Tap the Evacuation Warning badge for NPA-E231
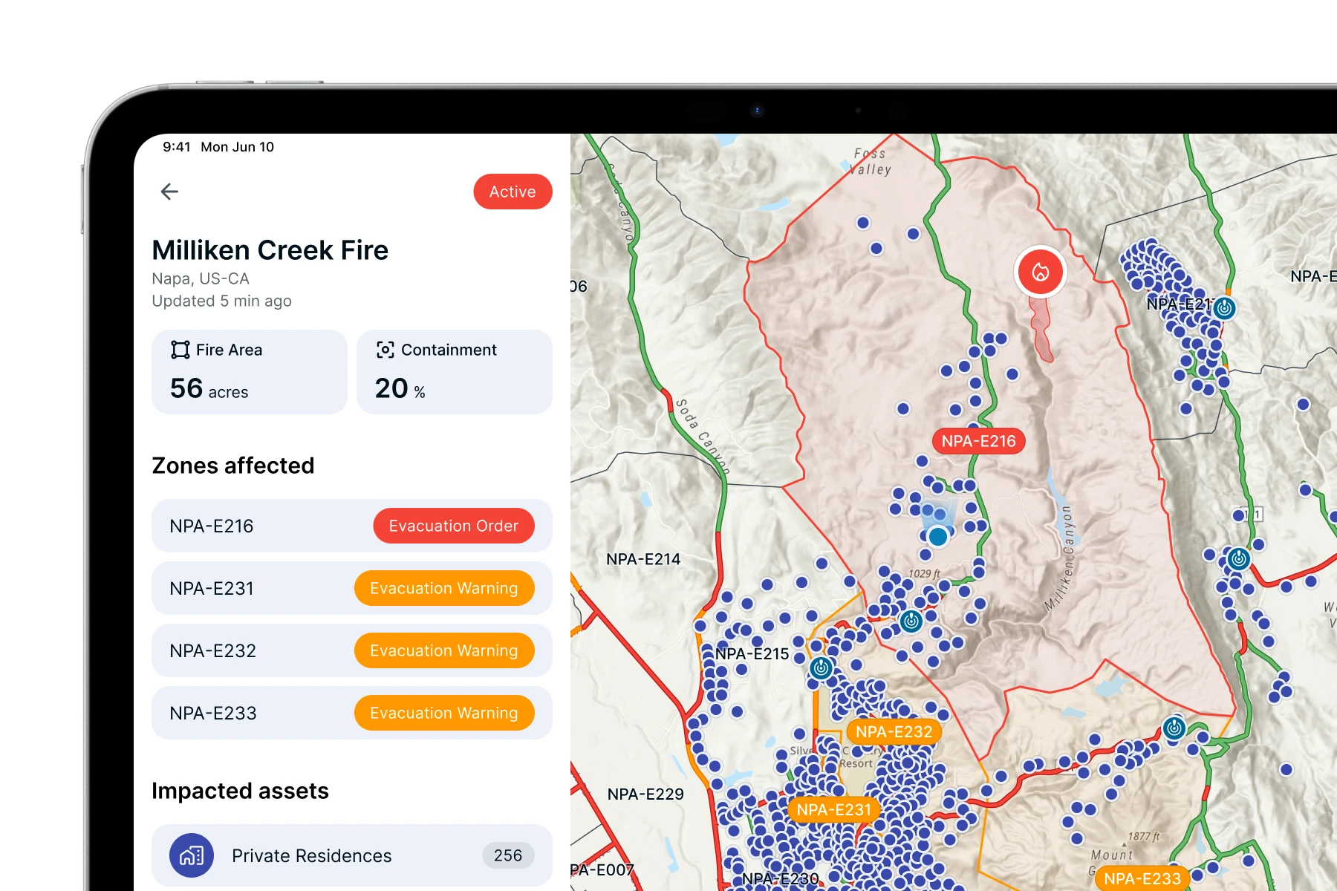Viewport: 1337px width, 891px height. pos(444,588)
